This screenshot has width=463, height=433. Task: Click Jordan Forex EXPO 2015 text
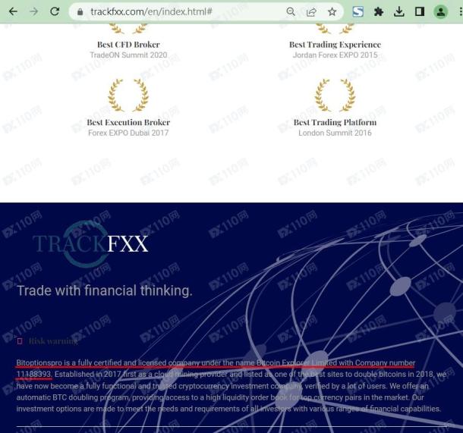tap(335, 55)
